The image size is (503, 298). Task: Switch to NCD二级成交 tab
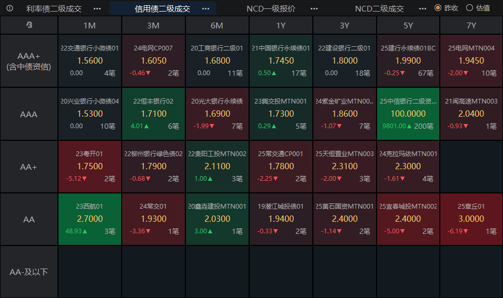pyautogui.click(x=380, y=8)
